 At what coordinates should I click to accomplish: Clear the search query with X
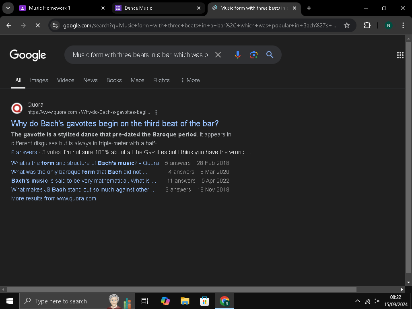point(218,55)
